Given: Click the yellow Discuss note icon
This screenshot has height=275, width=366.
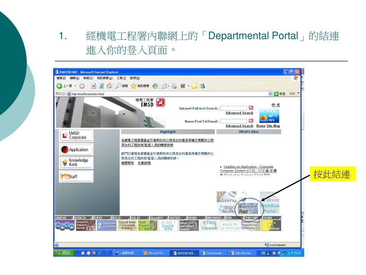Looking at the screenshot, I should click(194, 86).
